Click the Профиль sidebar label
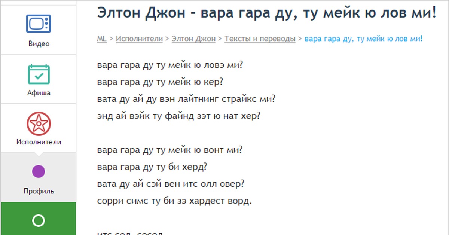 [x=39, y=191]
